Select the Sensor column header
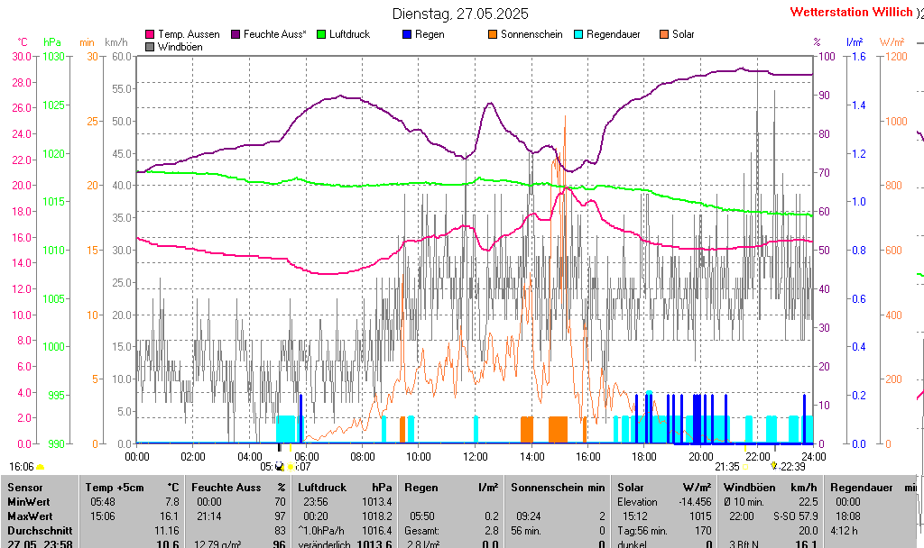 tap(24, 488)
